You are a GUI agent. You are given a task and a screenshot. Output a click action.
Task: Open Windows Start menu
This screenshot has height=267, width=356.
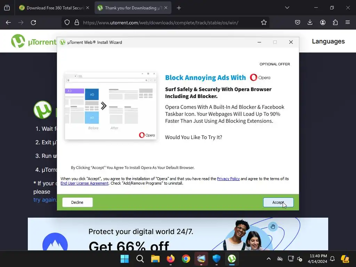tap(125, 259)
